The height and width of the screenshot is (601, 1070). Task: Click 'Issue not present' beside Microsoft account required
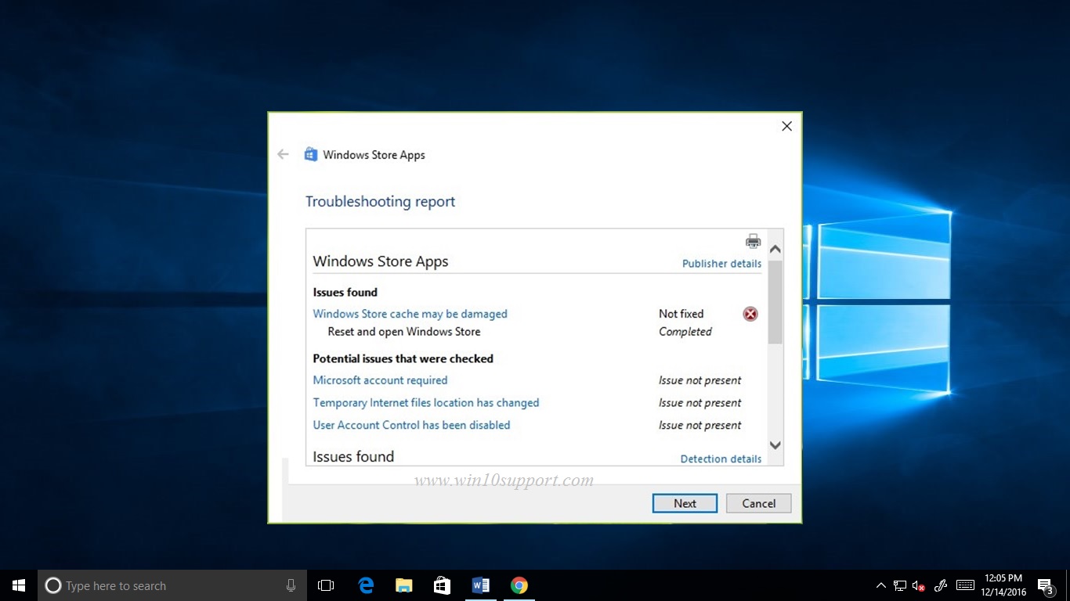[x=700, y=380]
